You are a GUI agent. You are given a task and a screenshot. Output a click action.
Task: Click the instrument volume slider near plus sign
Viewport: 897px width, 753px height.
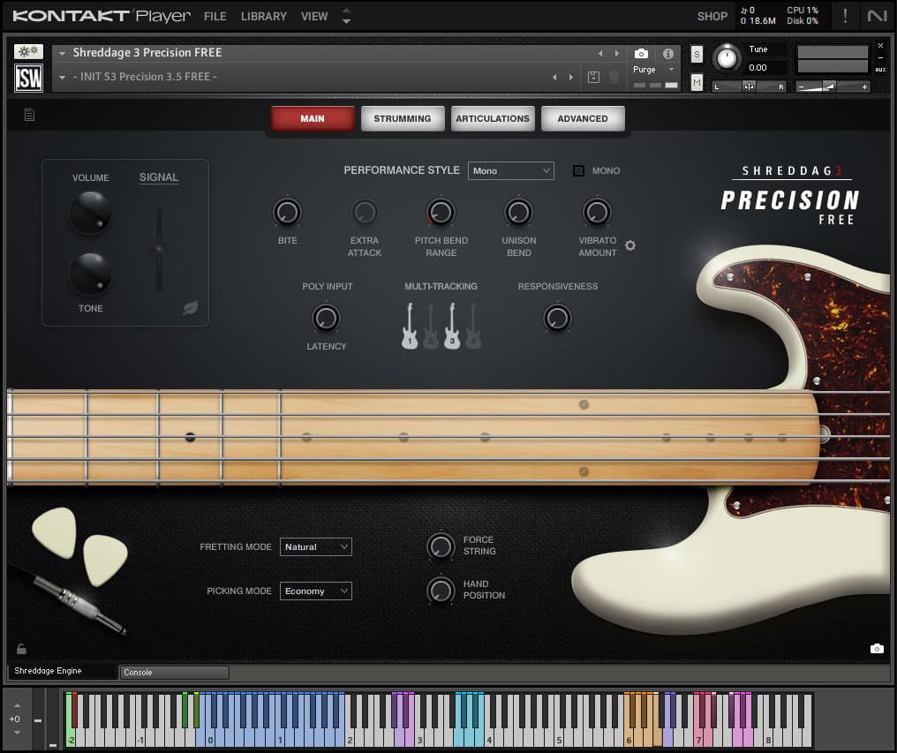833,87
